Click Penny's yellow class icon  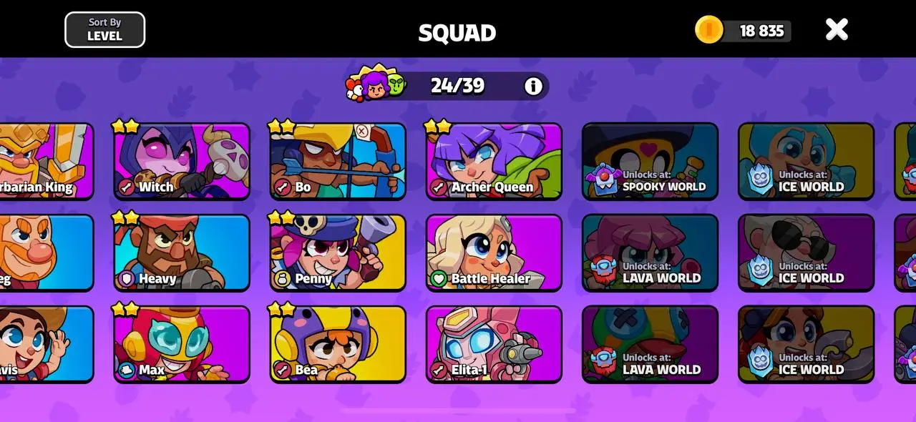tap(283, 278)
